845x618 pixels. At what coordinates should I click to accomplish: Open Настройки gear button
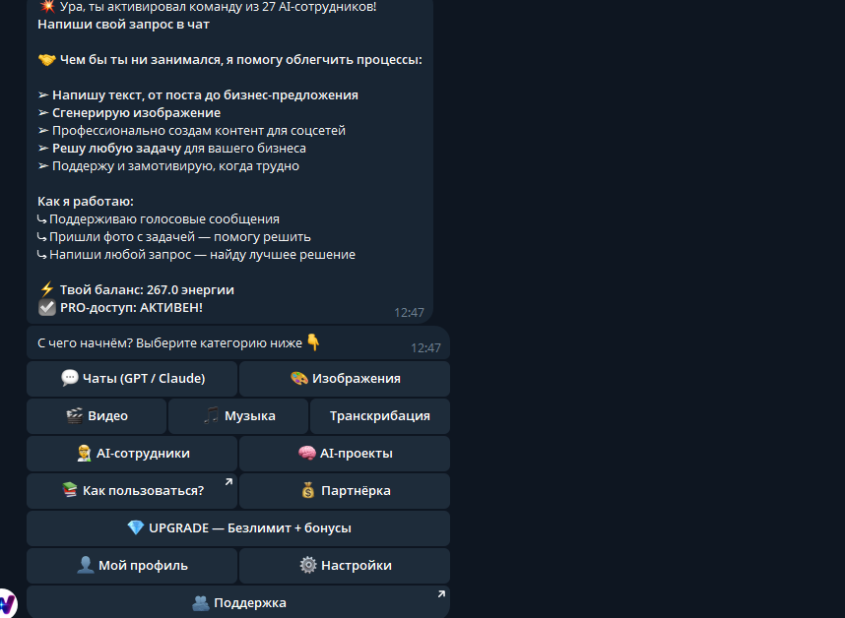pos(345,566)
